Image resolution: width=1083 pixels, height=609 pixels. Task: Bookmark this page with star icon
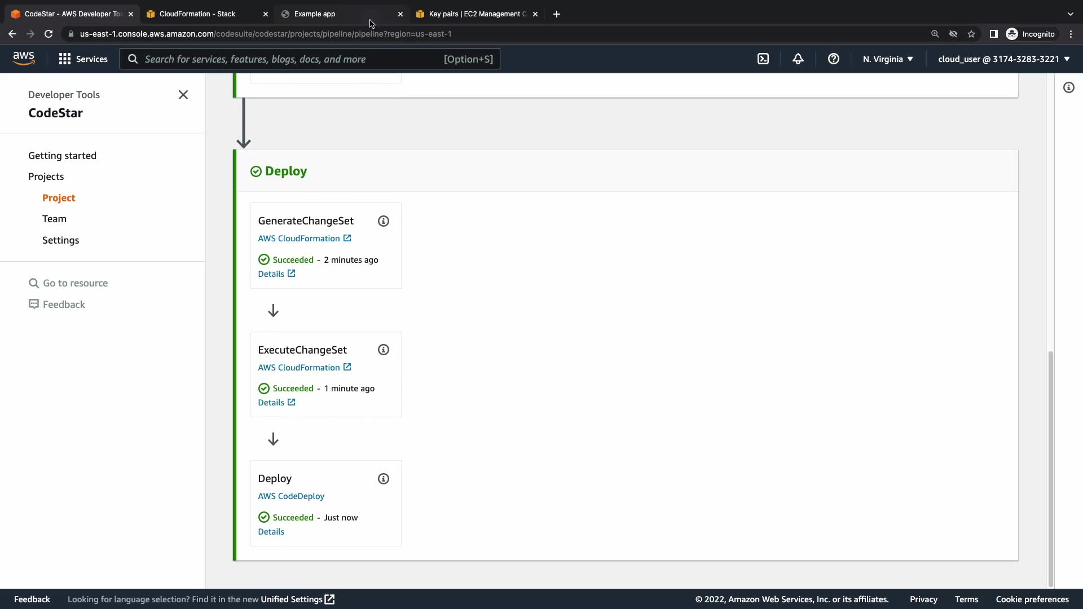click(971, 34)
